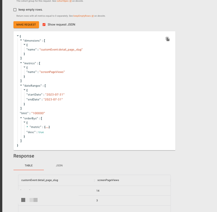Uncheck Show request JSON checkbox
217x212 pixels.
pos(44,25)
